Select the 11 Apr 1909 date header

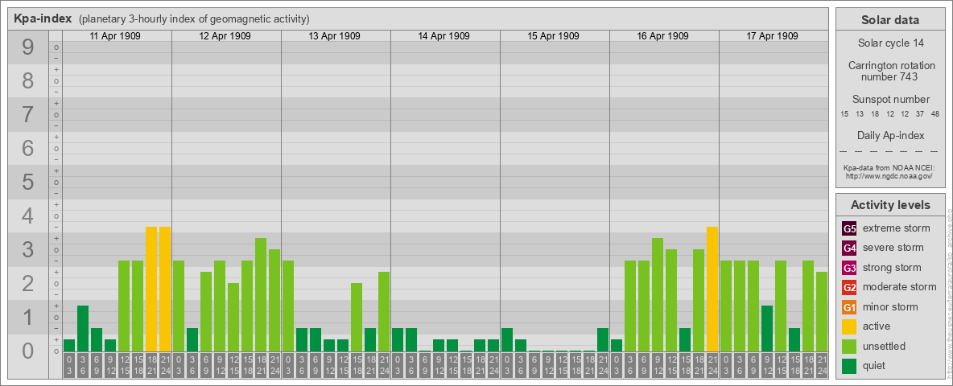pos(117,36)
